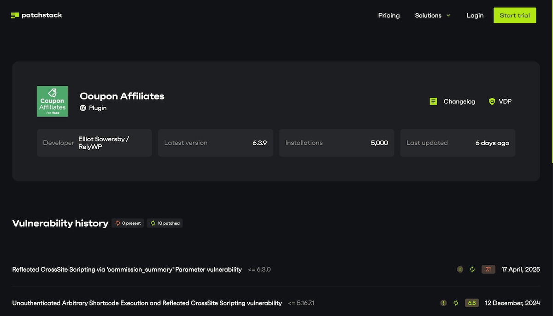
Task: Click the Changelog document icon
Action: click(433, 101)
